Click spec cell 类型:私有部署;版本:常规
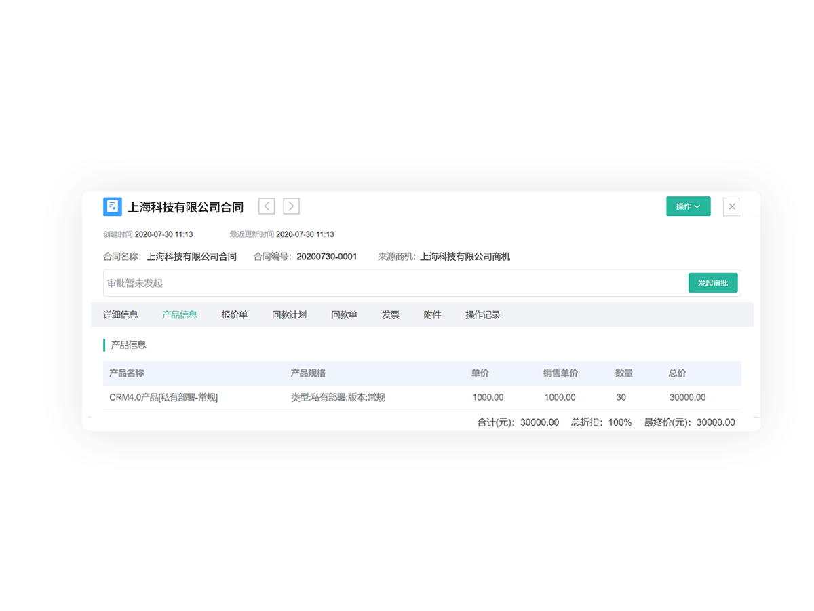Image resolution: width=814 pixels, height=611 pixels. click(338, 398)
